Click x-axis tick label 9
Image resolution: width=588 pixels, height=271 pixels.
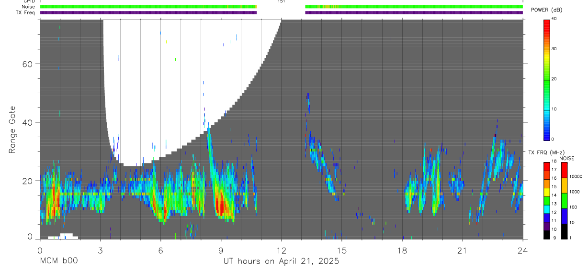tap(221, 250)
